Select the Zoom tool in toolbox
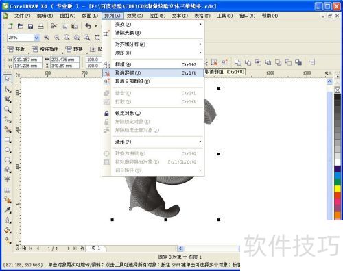The height and width of the screenshot is (271, 343). click(8, 109)
